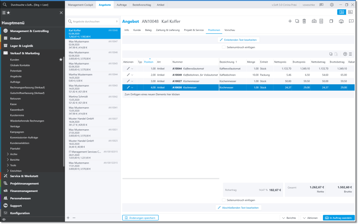Open Lager & Logistik section in Hauptmenü
The width and height of the screenshot is (358, 224).
pos(32,46)
